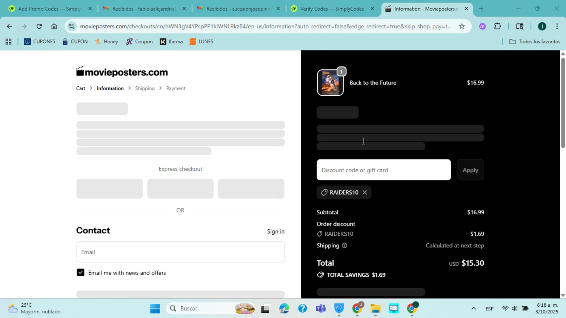Toggle Email me with news and offers

point(80,273)
